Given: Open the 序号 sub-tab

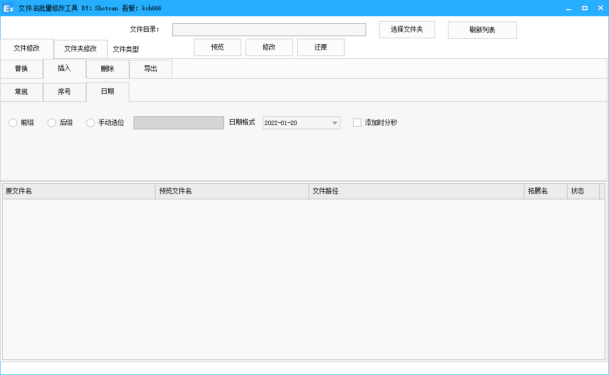Looking at the screenshot, I should coord(65,92).
